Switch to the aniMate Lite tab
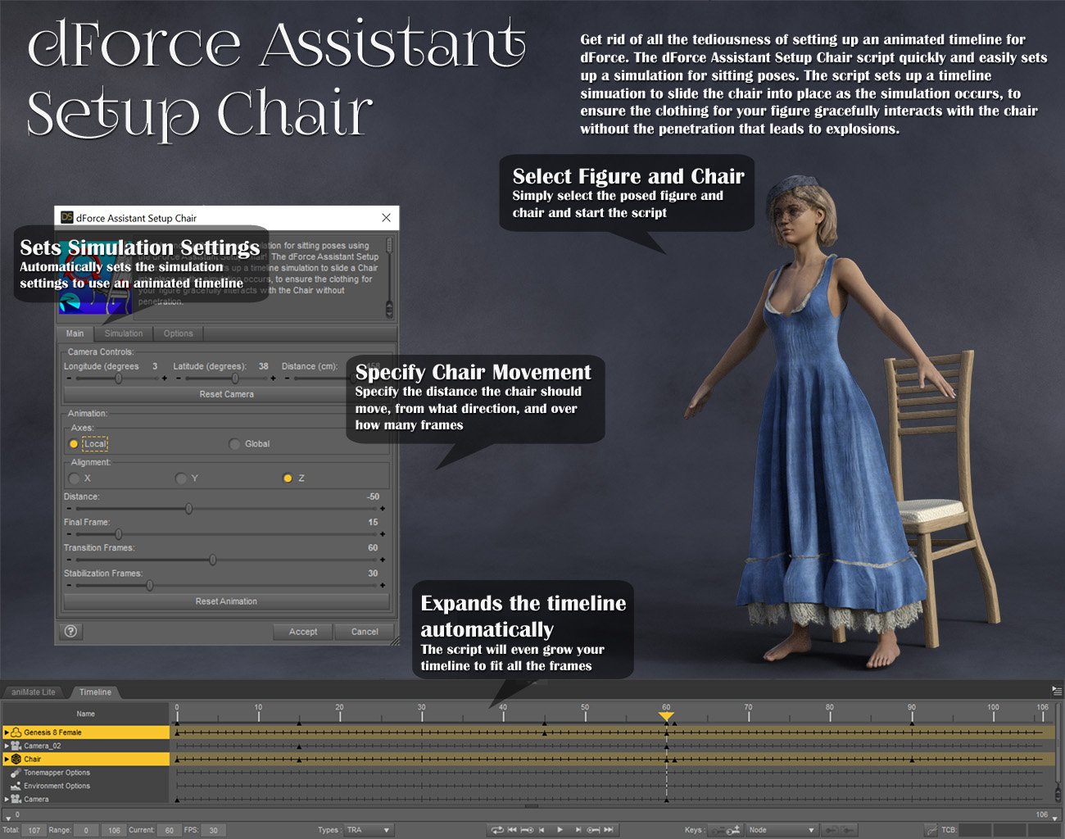 click(33, 692)
